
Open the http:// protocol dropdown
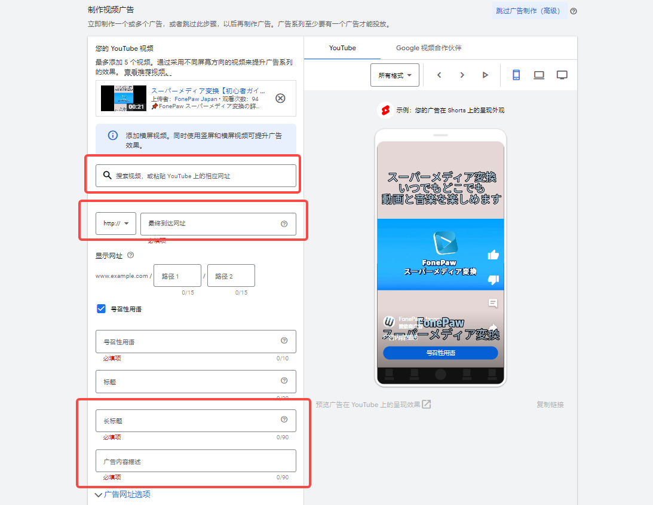[x=116, y=224]
